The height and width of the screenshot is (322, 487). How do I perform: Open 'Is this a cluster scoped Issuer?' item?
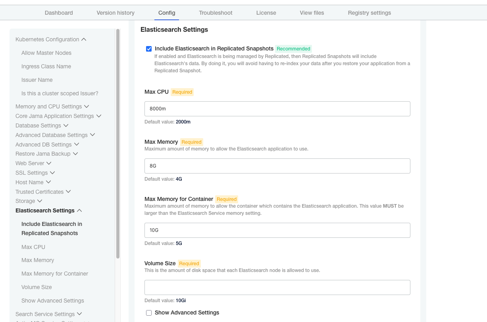pos(60,93)
